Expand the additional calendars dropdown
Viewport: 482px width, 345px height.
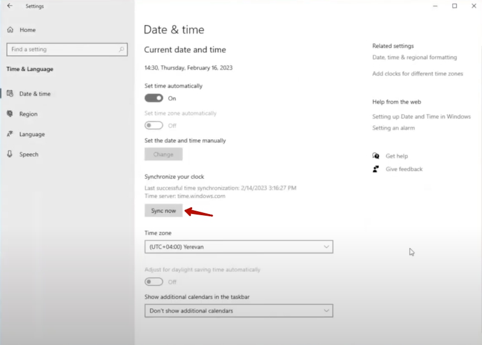(x=238, y=310)
